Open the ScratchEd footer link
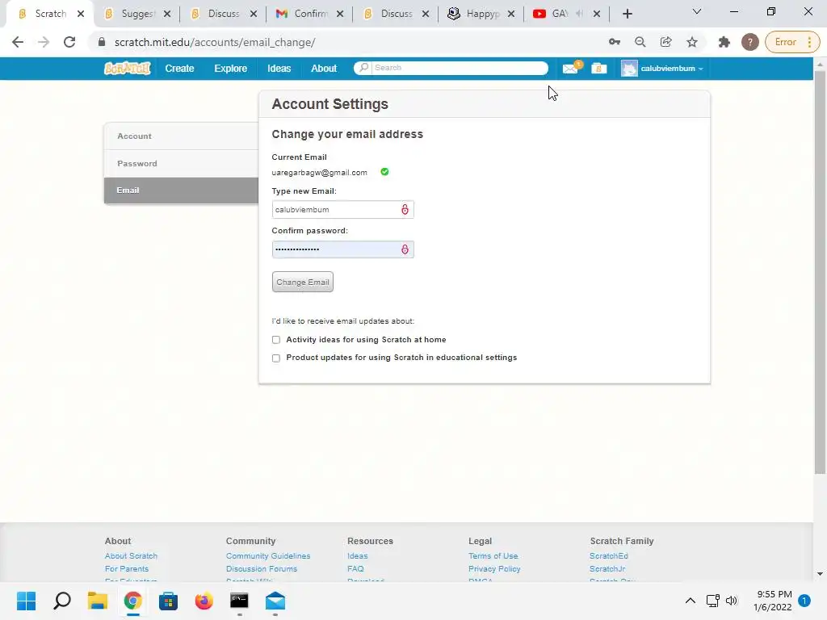Image resolution: width=827 pixels, height=620 pixels. pos(609,555)
